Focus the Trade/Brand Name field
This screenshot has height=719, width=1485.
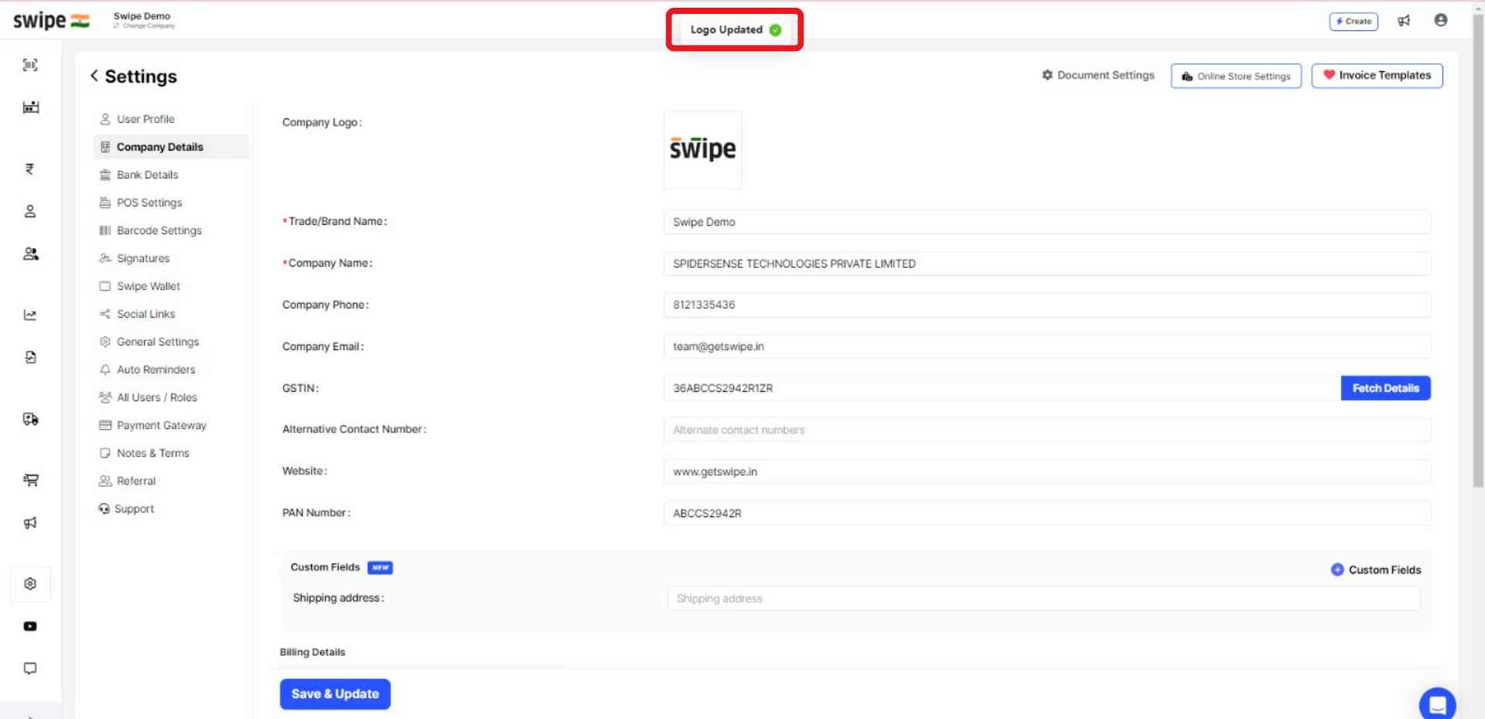(x=1047, y=222)
